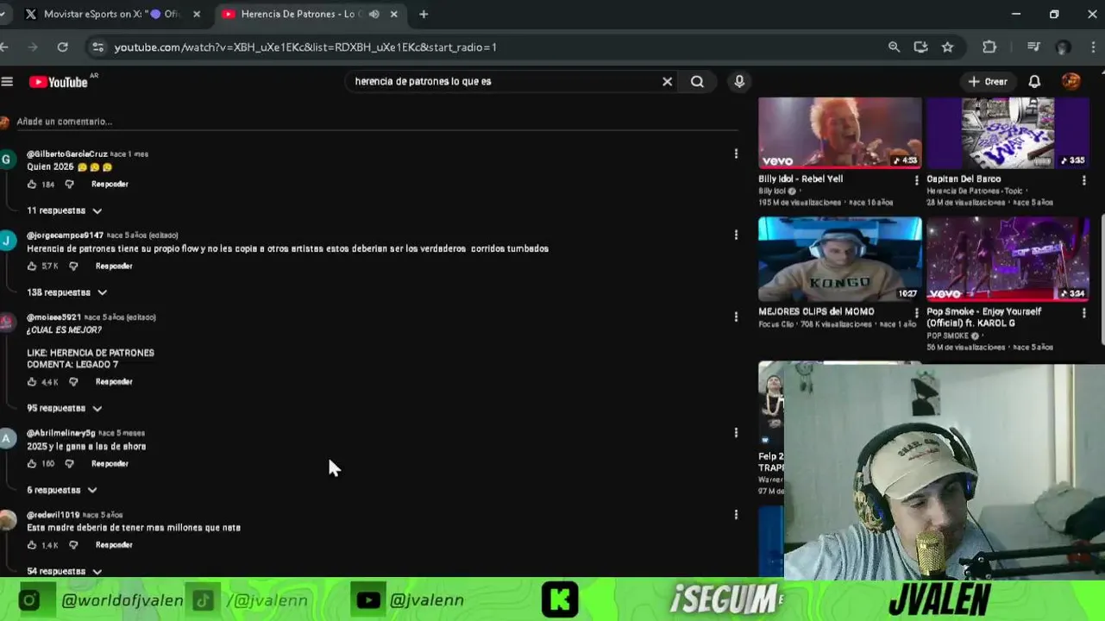Close the Herencia De Patrones tab
This screenshot has width=1105, height=621.
(394, 14)
